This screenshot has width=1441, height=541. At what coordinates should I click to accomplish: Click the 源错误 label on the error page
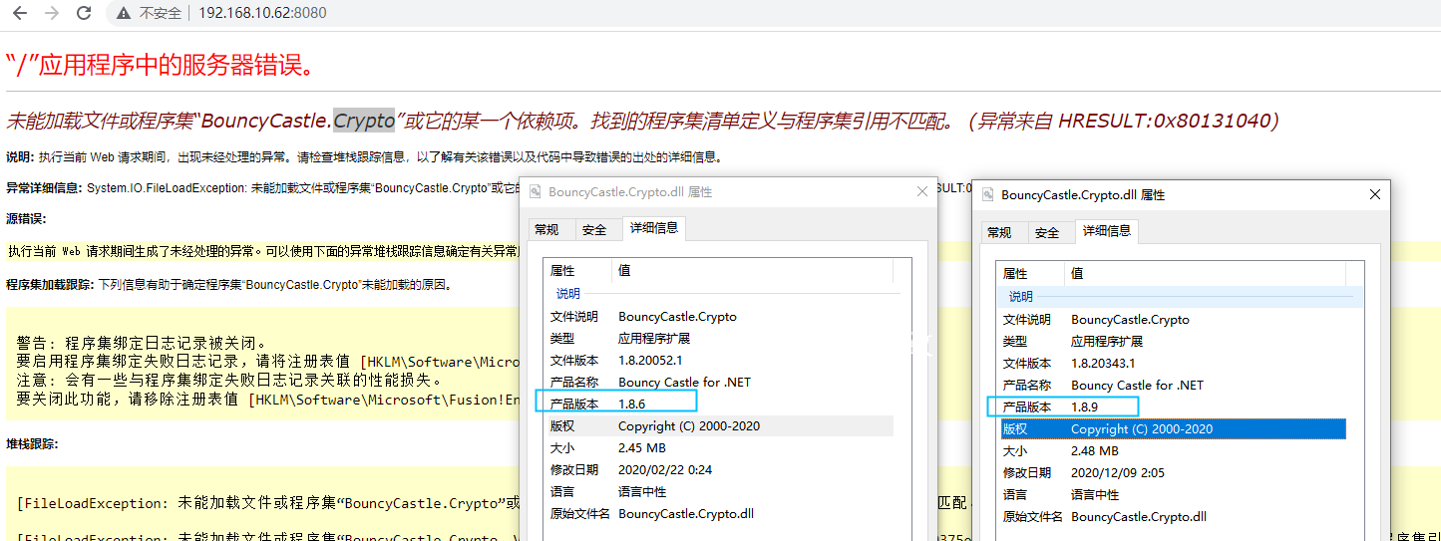[x=26, y=219]
